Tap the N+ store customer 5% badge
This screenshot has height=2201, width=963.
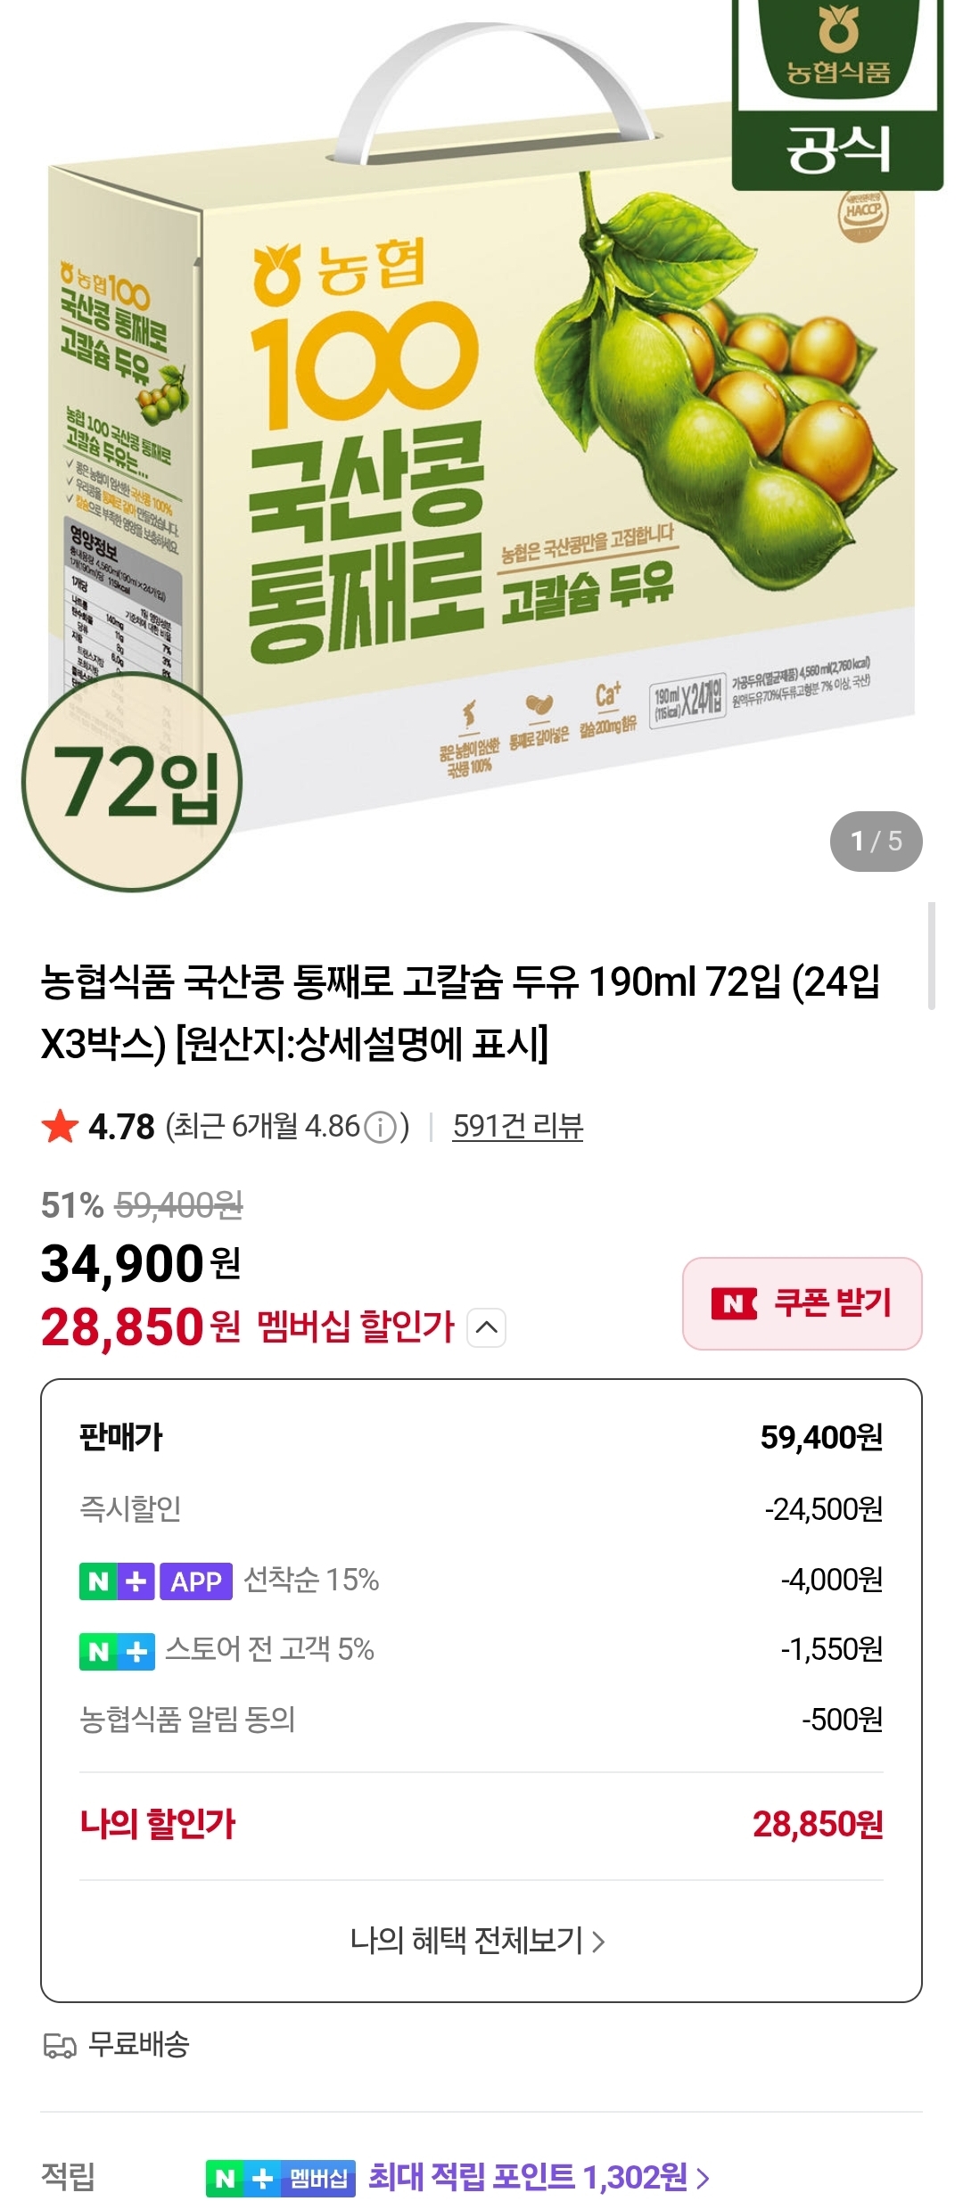(117, 1651)
